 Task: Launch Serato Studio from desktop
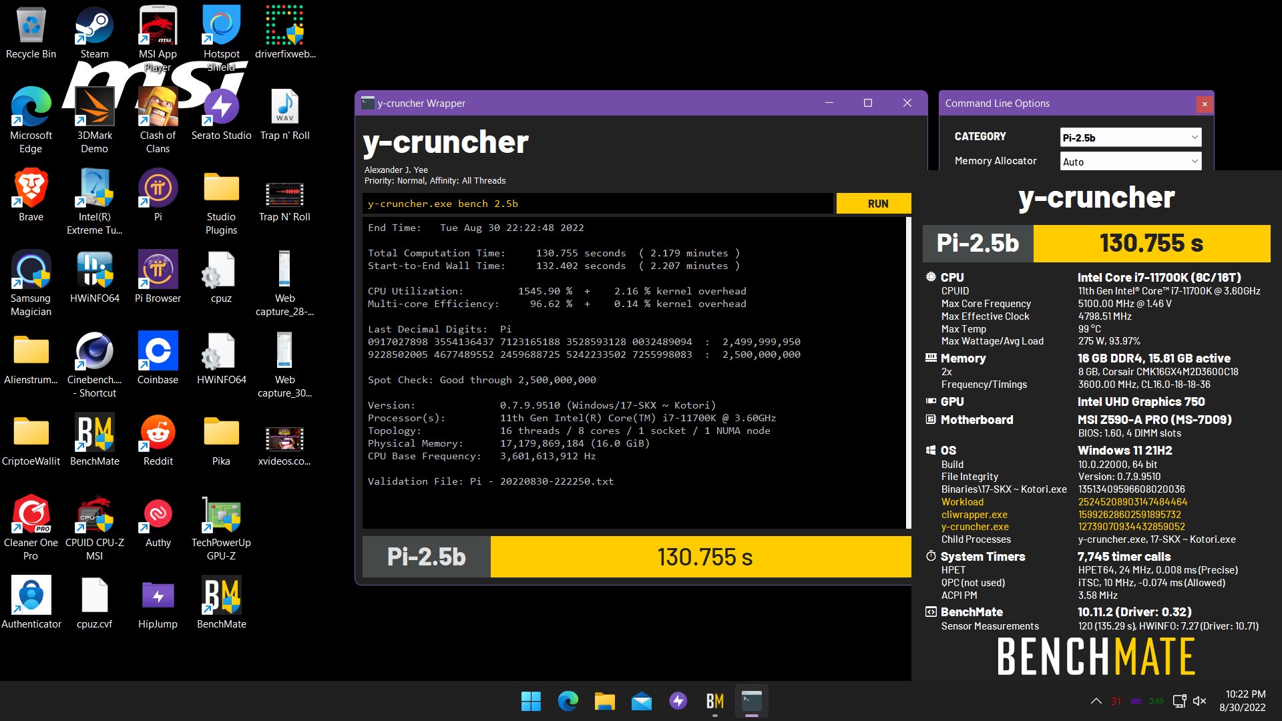point(221,115)
